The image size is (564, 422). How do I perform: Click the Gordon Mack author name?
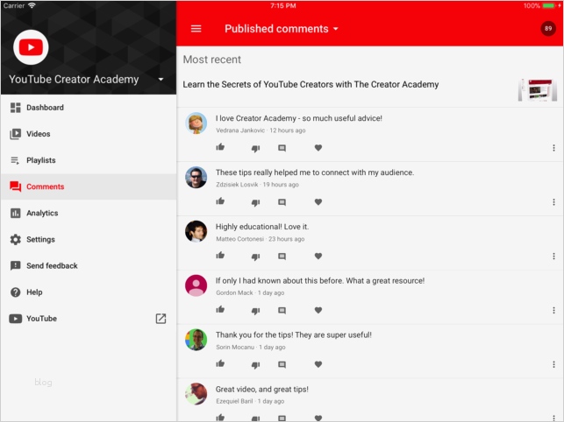(234, 292)
